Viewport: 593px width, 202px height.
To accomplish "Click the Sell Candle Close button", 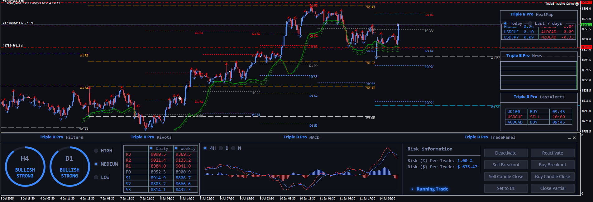I will coord(506,177).
